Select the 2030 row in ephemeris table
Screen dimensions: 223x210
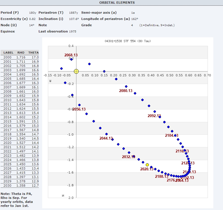pyautogui.click(x=20, y=185)
